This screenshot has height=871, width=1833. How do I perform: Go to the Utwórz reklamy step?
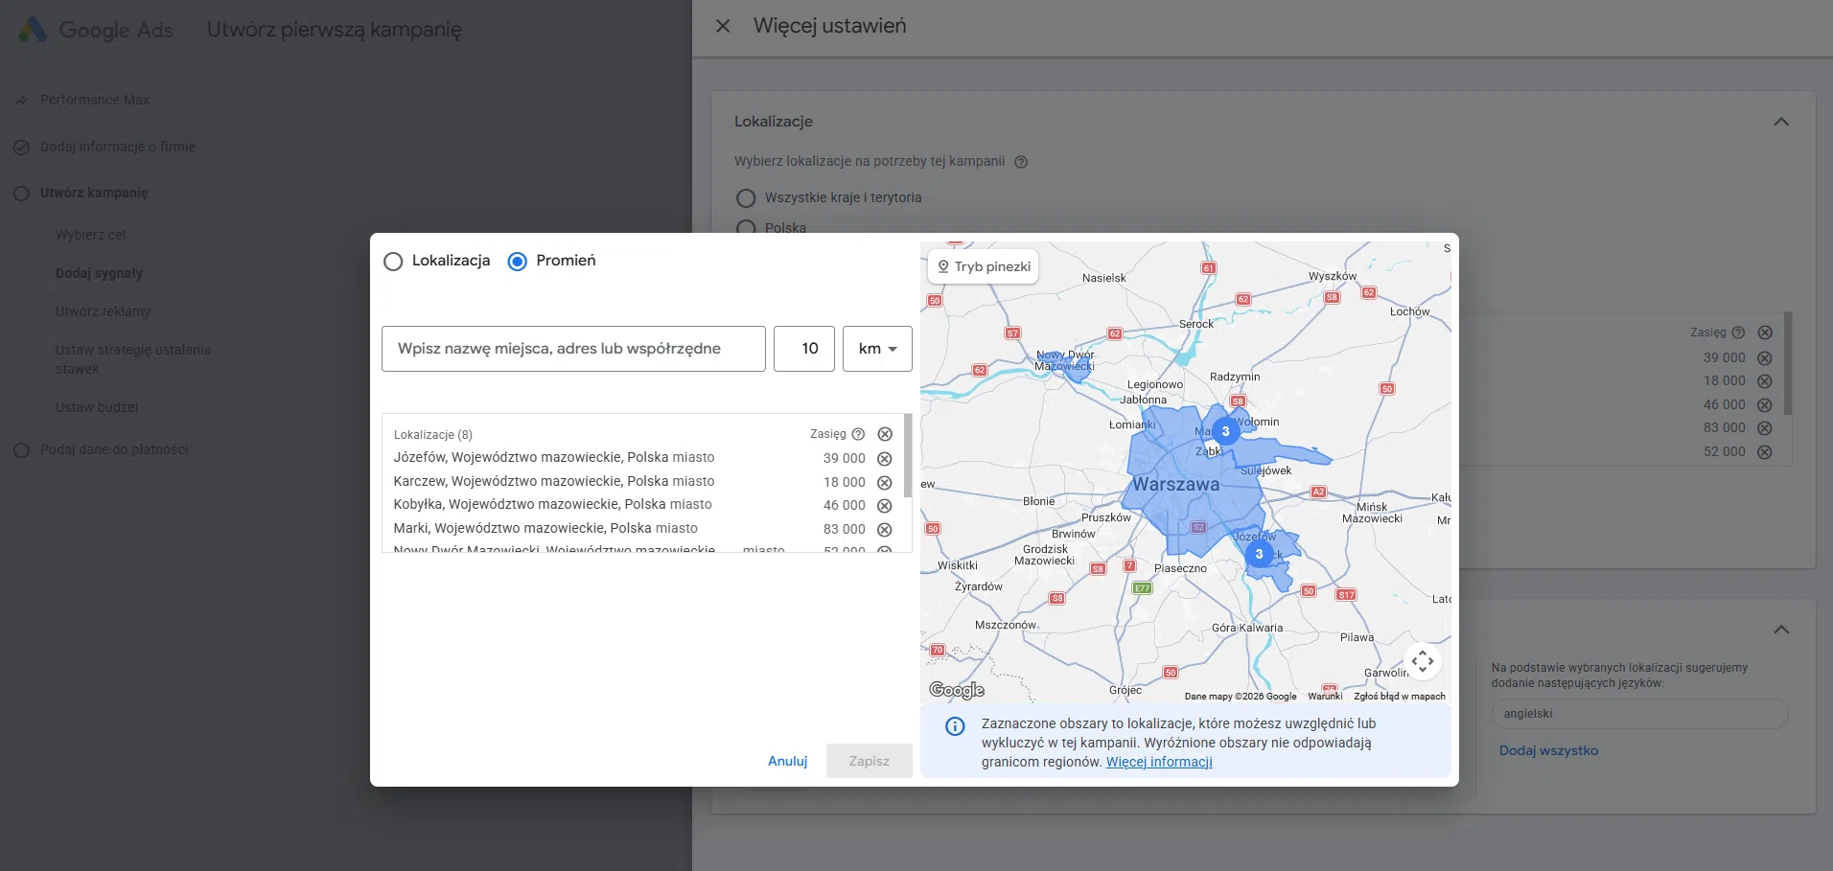pyautogui.click(x=103, y=311)
